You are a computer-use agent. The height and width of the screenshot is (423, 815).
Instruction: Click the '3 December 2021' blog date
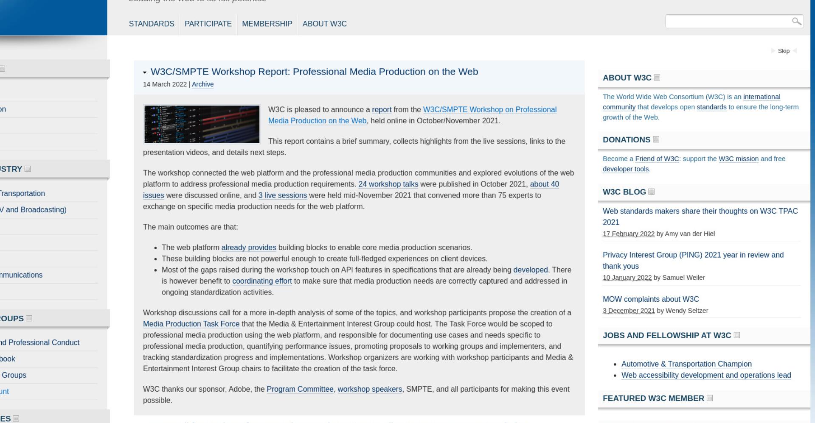[629, 311]
